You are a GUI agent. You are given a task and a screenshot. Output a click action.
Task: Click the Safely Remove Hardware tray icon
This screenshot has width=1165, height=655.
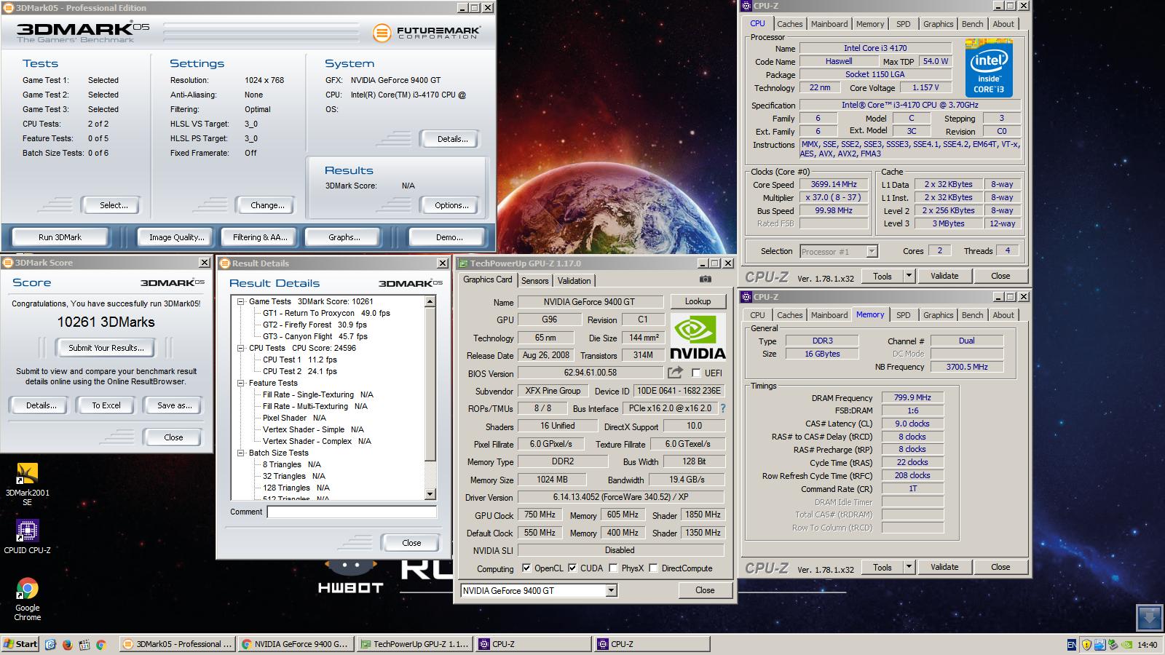tap(1113, 644)
